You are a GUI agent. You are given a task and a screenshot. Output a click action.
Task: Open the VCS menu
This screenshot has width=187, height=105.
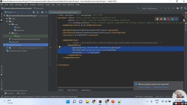[x=64, y=5]
